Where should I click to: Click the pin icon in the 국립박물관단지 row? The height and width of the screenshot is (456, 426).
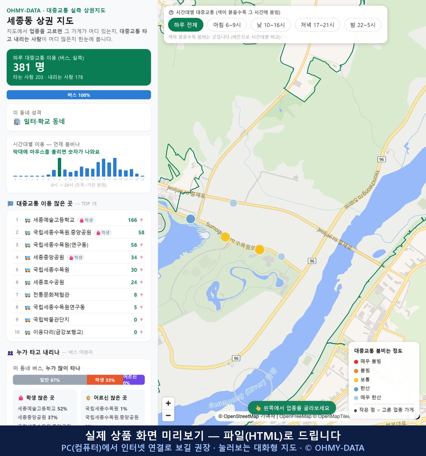(x=141, y=320)
